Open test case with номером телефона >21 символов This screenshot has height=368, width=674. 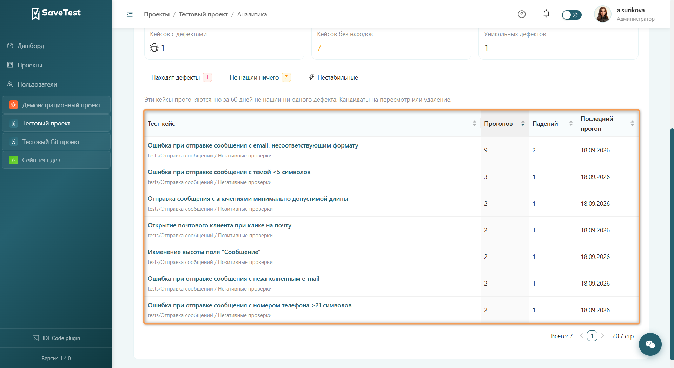point(250,305)
